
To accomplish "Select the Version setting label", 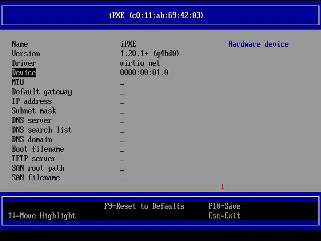I will click(x=26, y=54).
